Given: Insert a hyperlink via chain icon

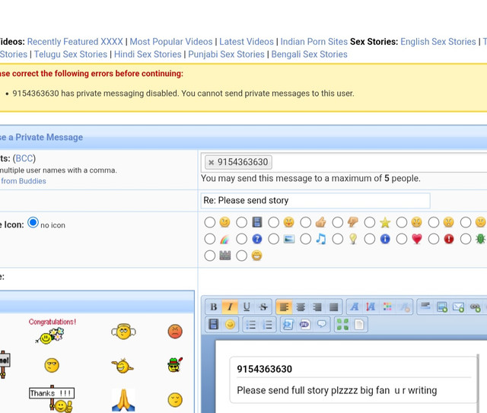Looking at the screenshot, I should click(x=475, y=307).
